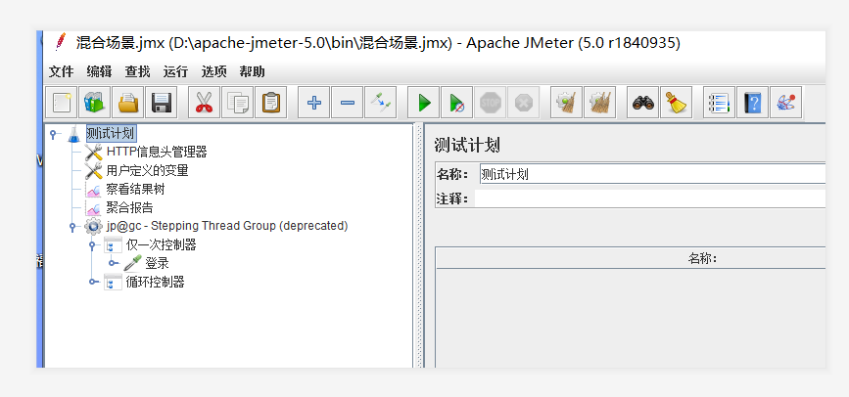The width and height of the screenshot is (849, 397).
Task: Click the Clear all results icon
Action: (x=599, y=102)
